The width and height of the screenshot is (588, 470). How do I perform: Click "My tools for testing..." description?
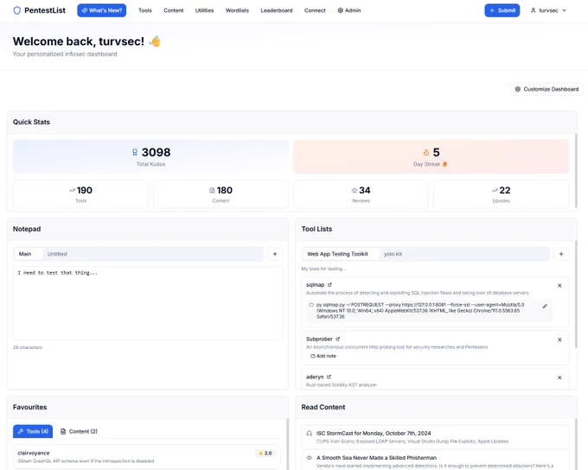(323, 269)
